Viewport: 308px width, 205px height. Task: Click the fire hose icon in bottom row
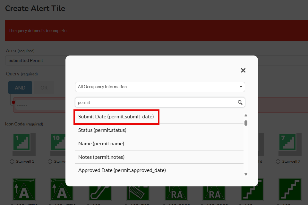138,193
